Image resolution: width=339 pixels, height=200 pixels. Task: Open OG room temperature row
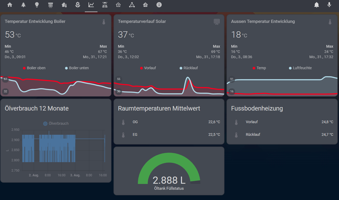(x=169, y=122)
